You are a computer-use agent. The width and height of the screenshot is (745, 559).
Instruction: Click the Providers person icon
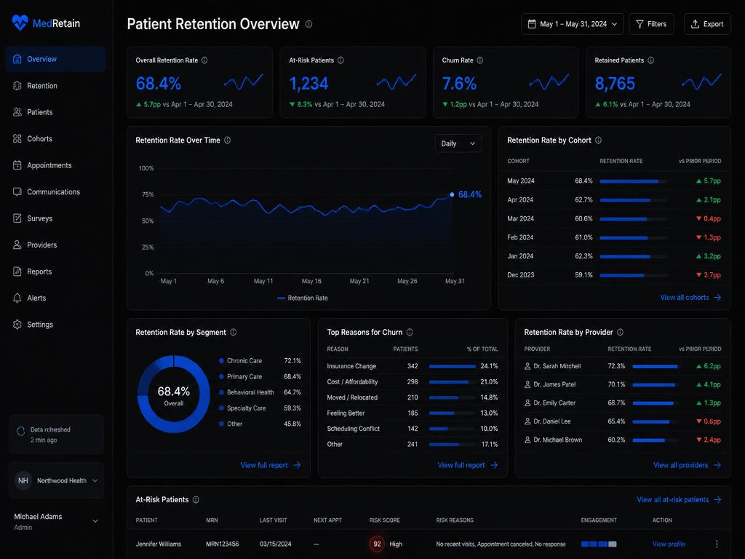(x=17, y=245)
